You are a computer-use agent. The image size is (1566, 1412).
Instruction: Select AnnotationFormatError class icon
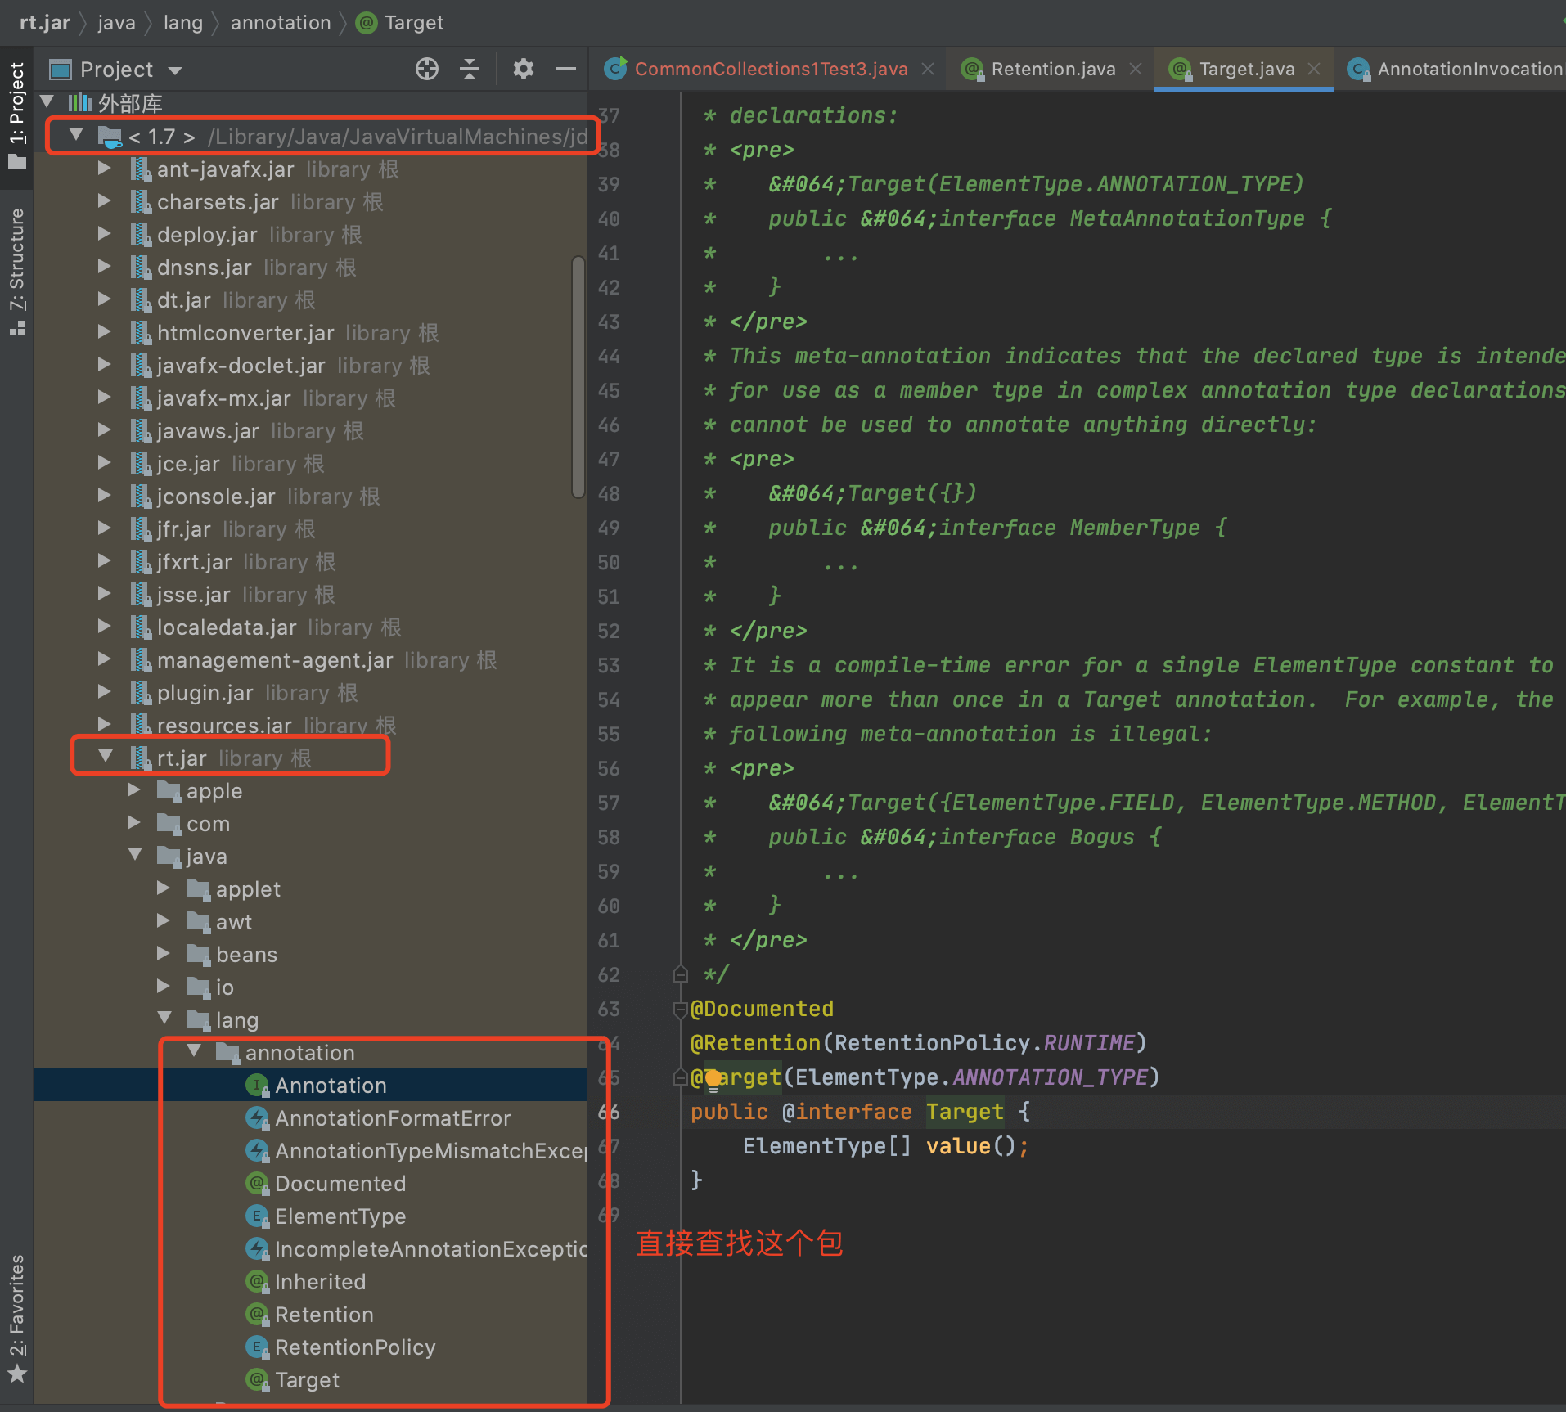(257, 1118)
